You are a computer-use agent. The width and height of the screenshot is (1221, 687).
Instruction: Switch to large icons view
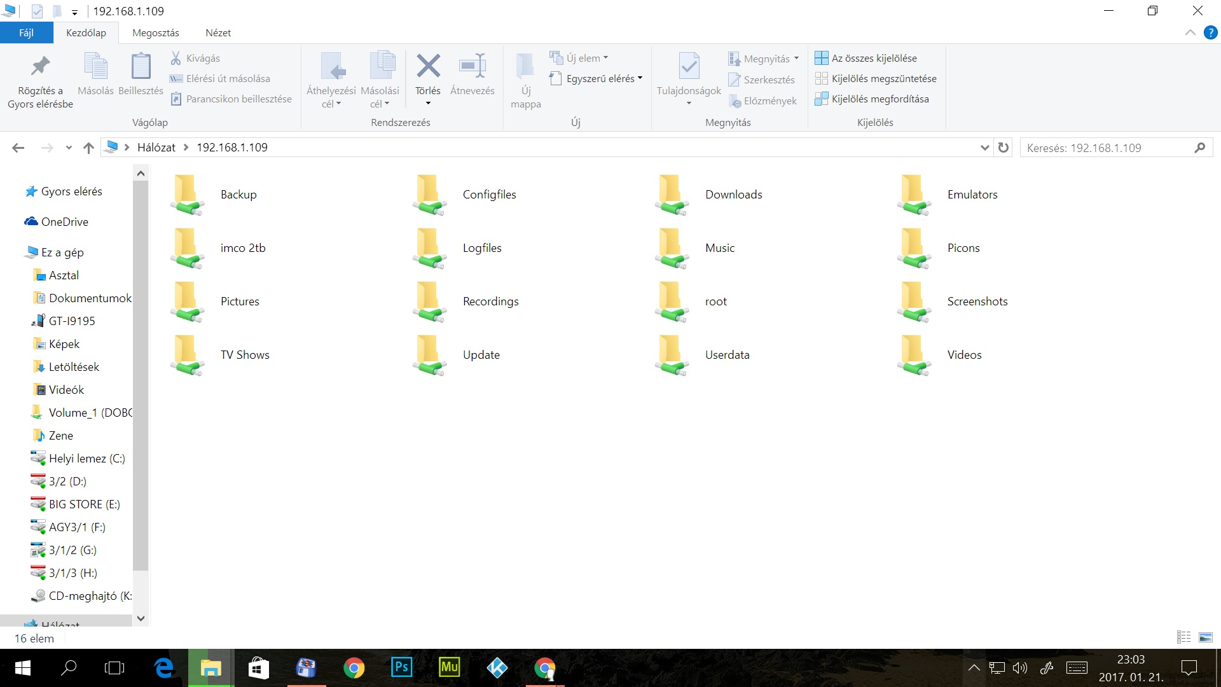(x=1205, y=637)
